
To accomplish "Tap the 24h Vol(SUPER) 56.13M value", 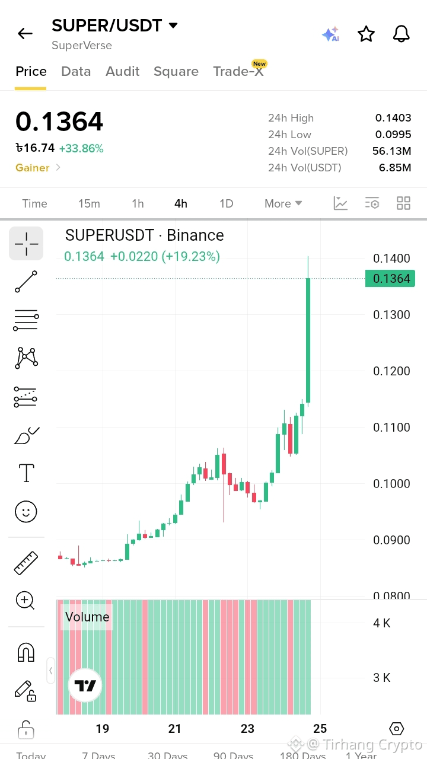I will pos(391,151).
